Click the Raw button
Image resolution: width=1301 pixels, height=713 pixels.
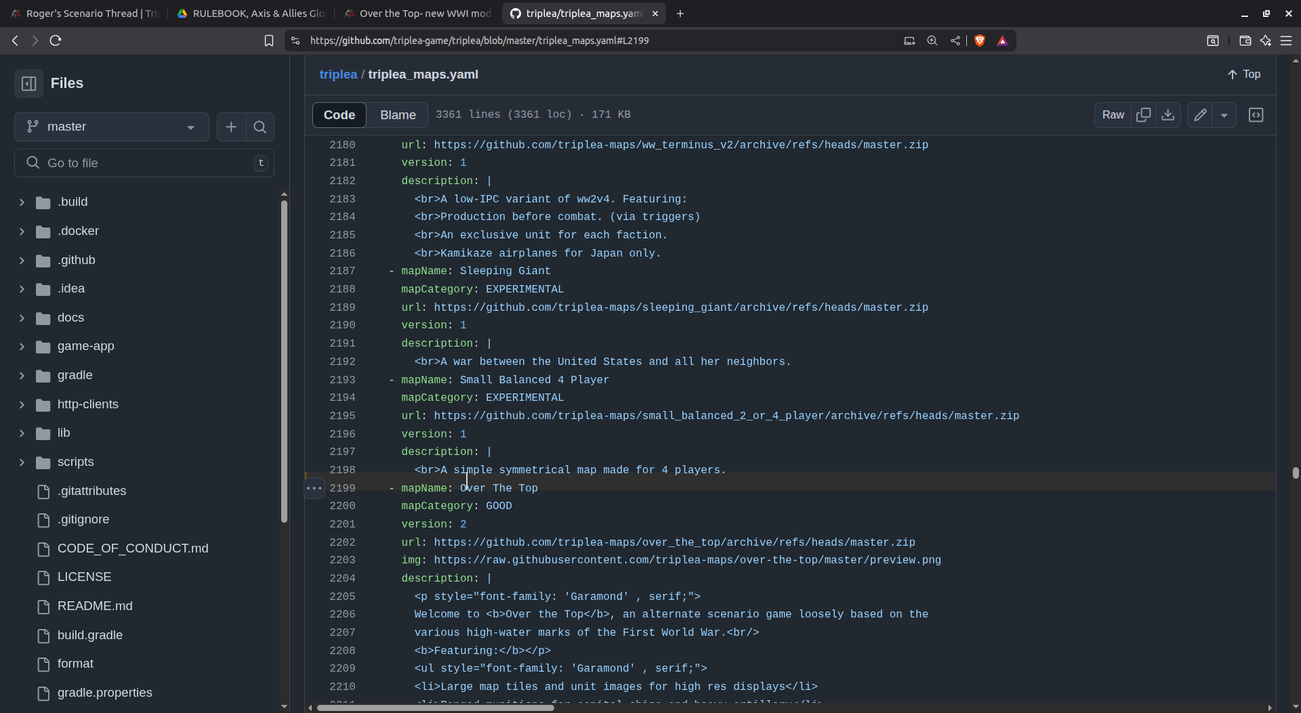point(1113,115)
